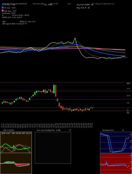Click the 'Stochastics & R' panel title
132x174 pixels.
108,130
